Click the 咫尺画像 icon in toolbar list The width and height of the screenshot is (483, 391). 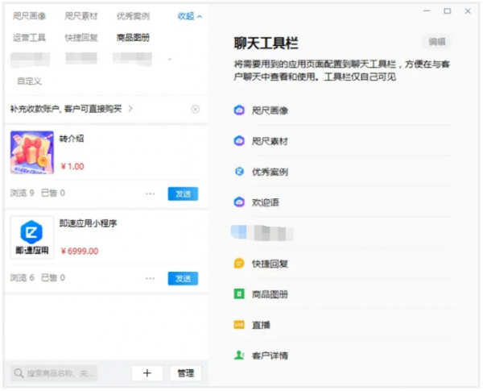coord(238,110)
